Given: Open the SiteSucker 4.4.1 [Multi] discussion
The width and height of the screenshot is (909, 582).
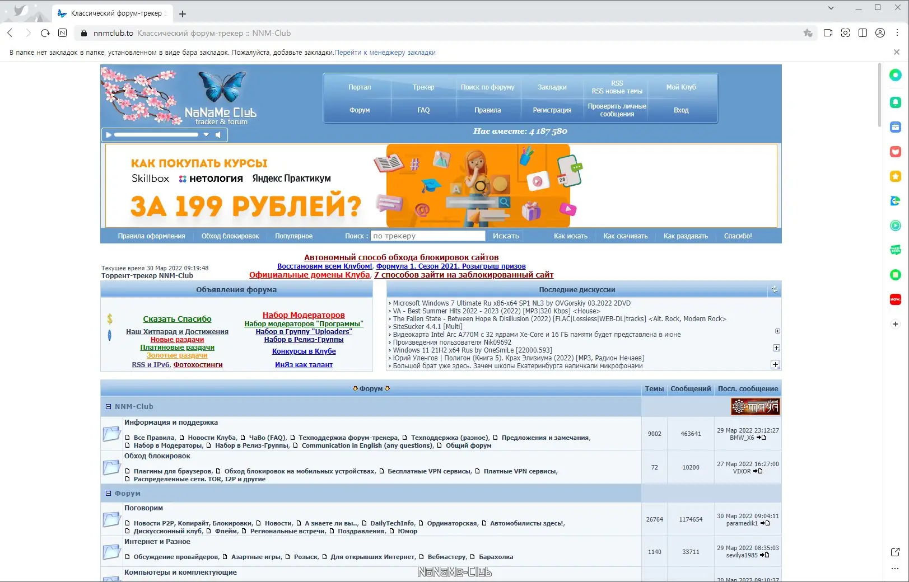Looking at the screenshot, I should pos(427,327).
